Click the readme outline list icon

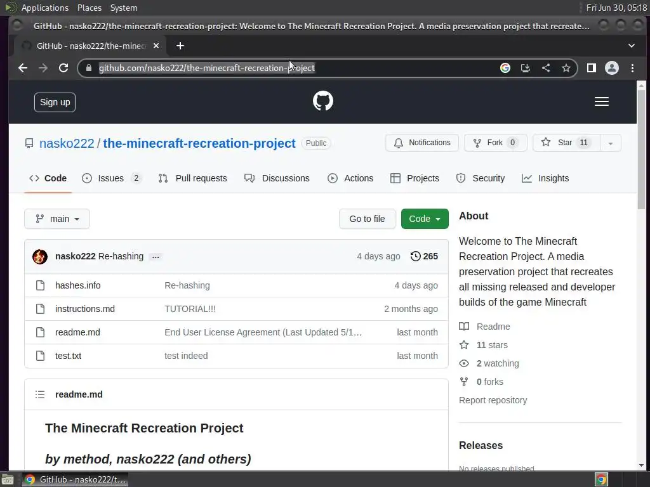tap(40, 394)
